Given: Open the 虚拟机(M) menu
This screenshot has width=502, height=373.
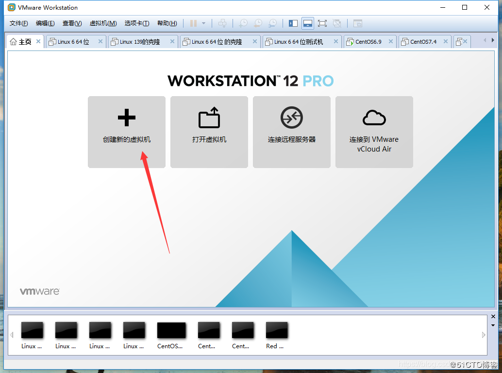Looking at the screenshot, I should pos(103,23).
